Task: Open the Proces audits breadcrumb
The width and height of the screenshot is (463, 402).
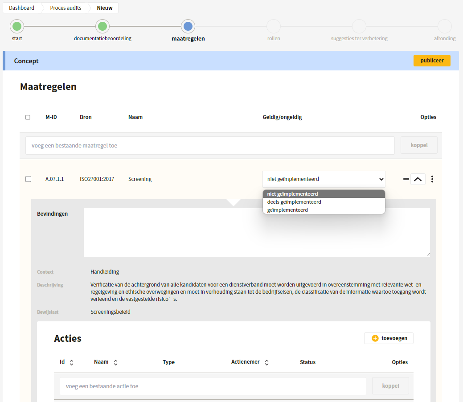Action: point(66,8)
